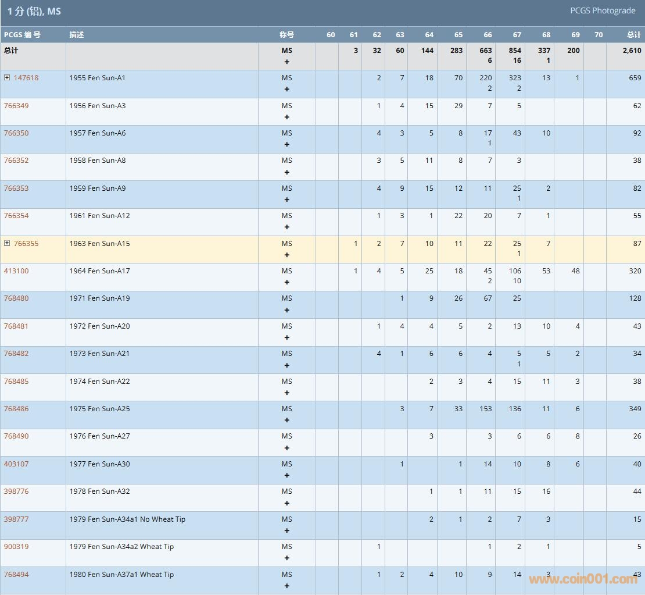Open the PCGS Photograde link

pyautogui.click(x=601, y=10)
